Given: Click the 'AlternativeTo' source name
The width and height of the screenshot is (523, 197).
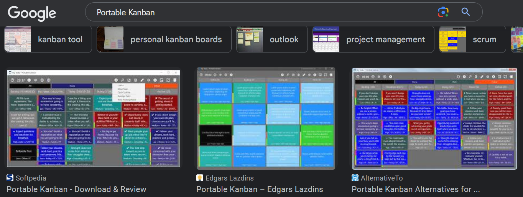Looking at the screenshot, I should pos(382,178).
